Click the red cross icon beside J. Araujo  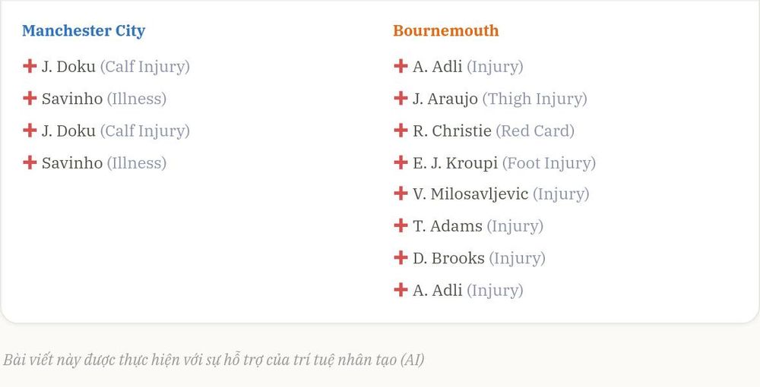401,98
